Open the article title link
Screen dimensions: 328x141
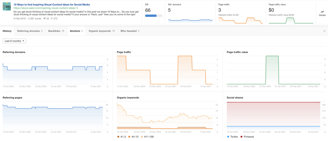52,4
